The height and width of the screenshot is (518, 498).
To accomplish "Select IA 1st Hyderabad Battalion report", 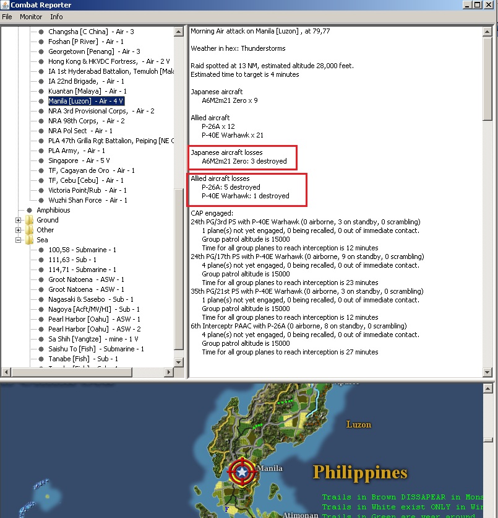I will [111, 71].
